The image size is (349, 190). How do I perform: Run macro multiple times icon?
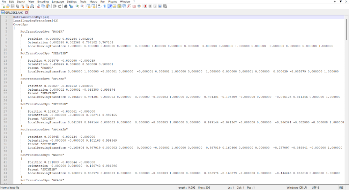[160, 6]
